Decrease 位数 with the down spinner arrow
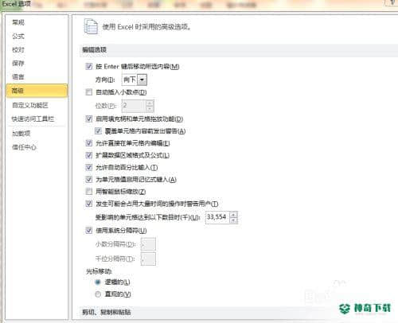This screenshot has width=398, height=323. (x=150, y=109)
